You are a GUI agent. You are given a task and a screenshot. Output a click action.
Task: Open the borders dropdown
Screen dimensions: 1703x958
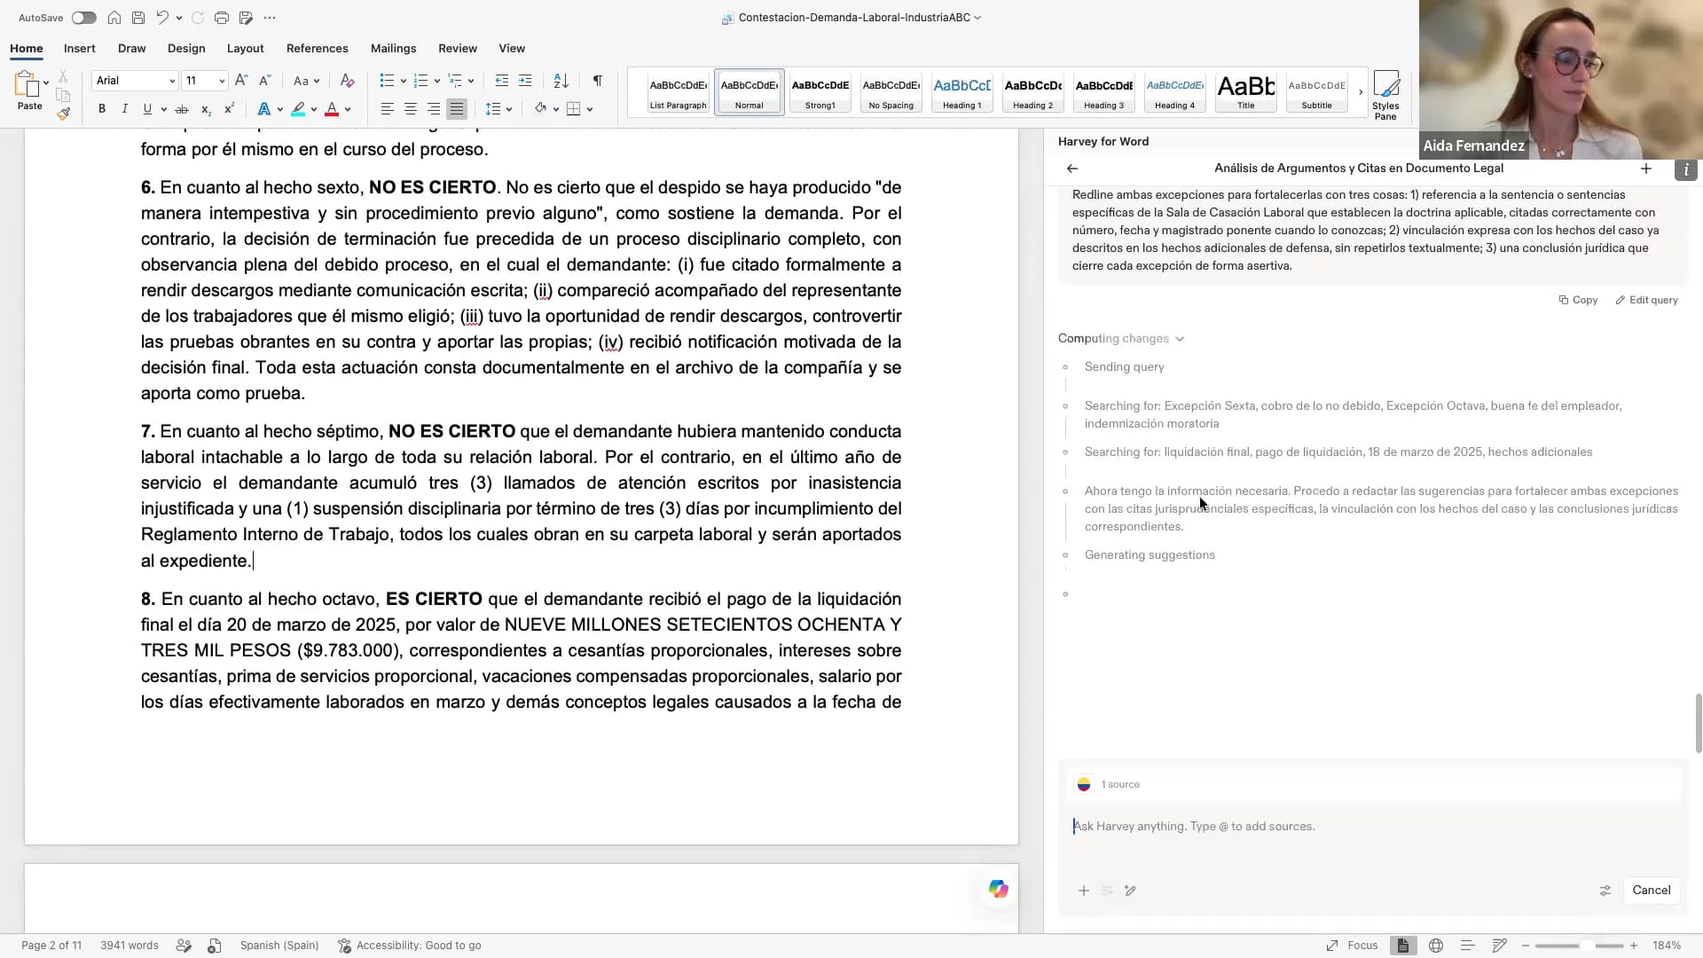(590, 109)
